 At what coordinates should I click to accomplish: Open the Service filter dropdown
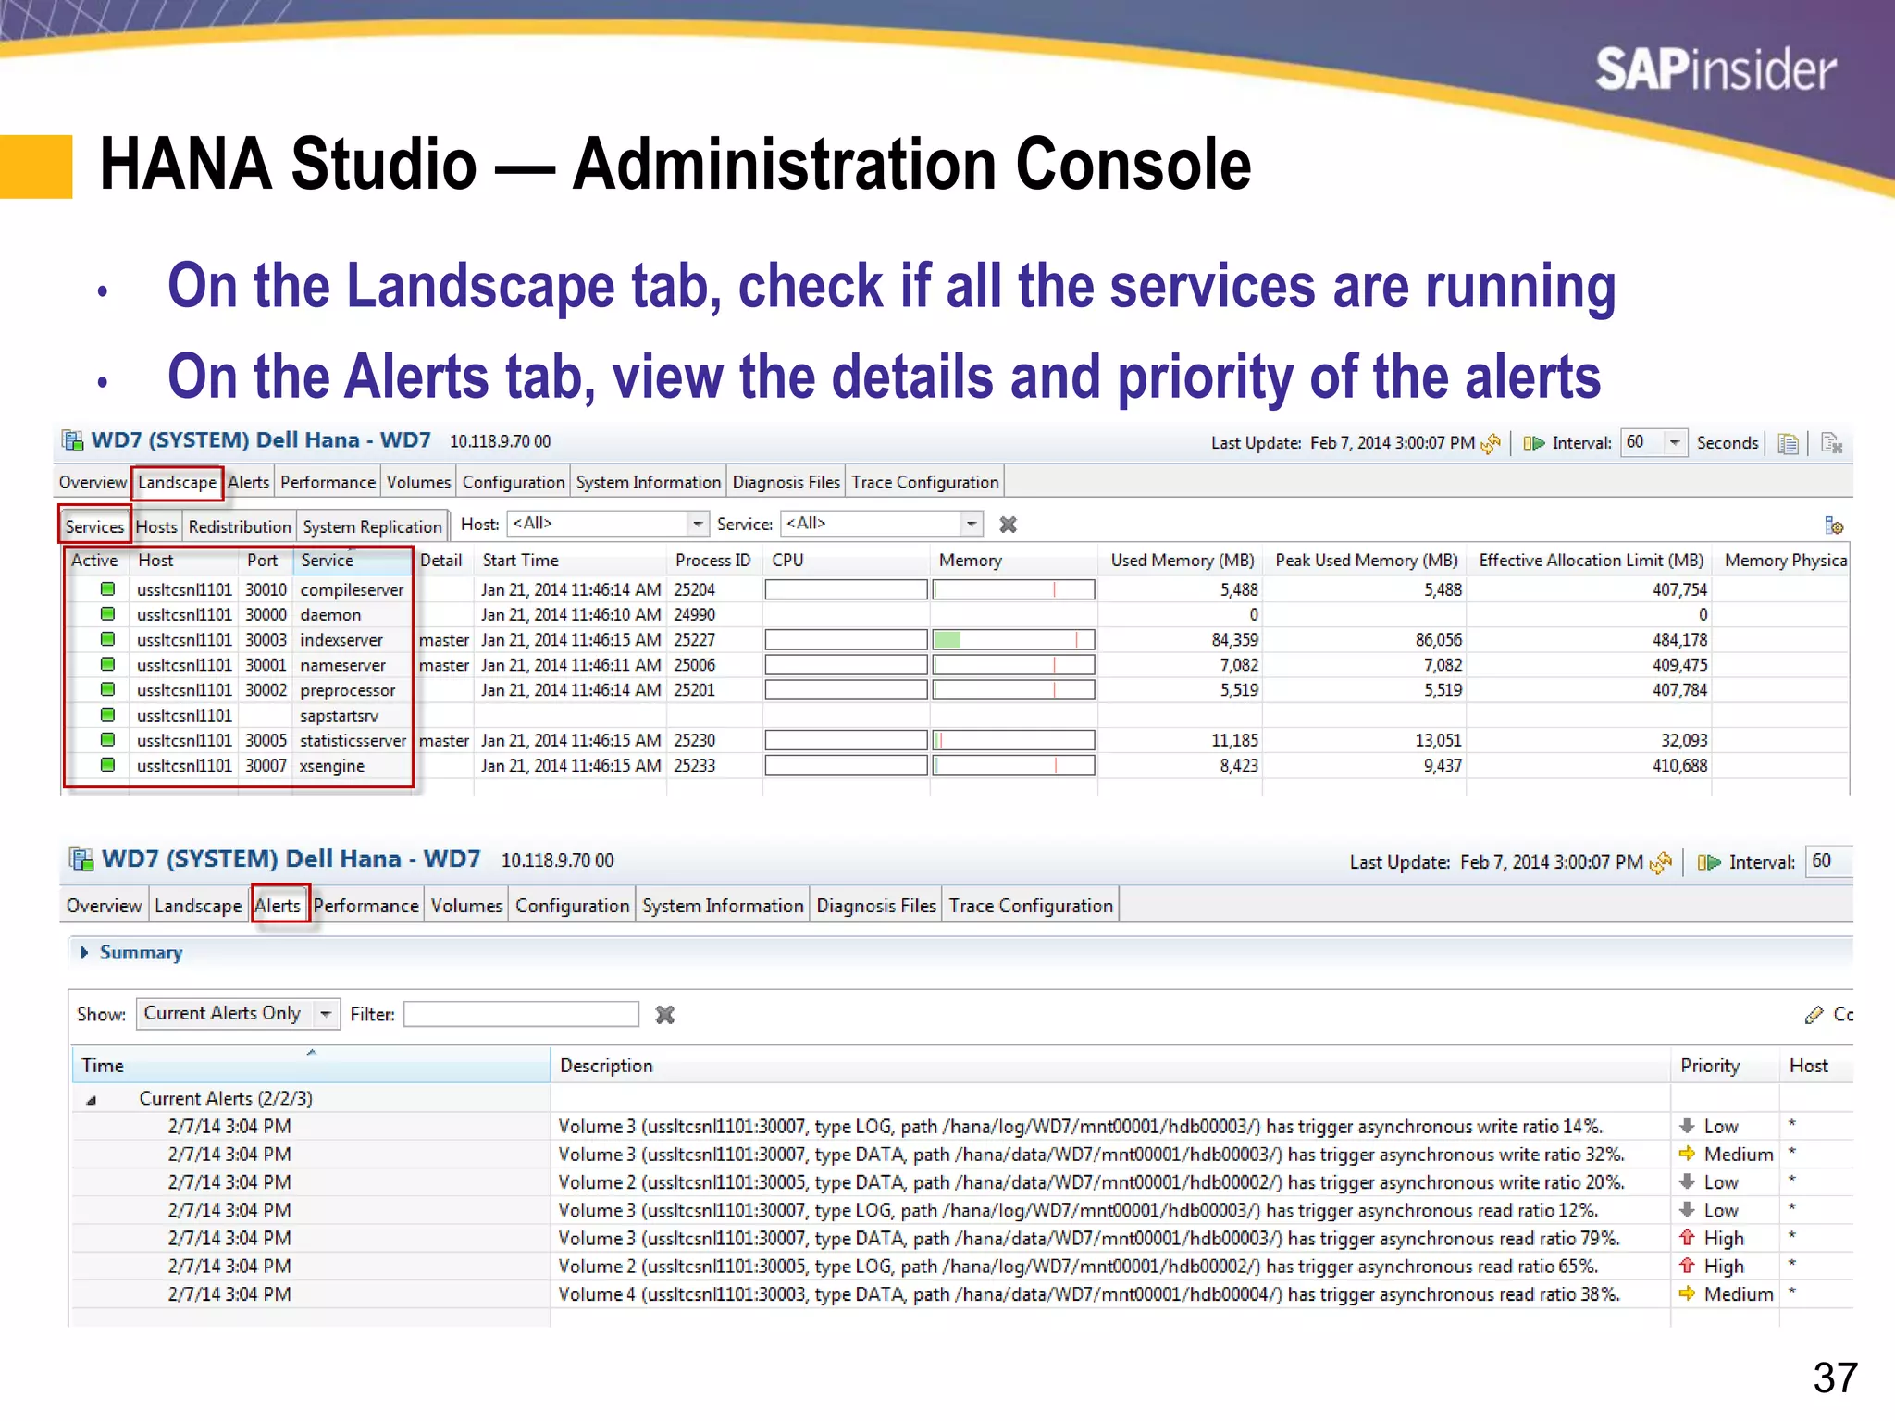click(972, 524)
